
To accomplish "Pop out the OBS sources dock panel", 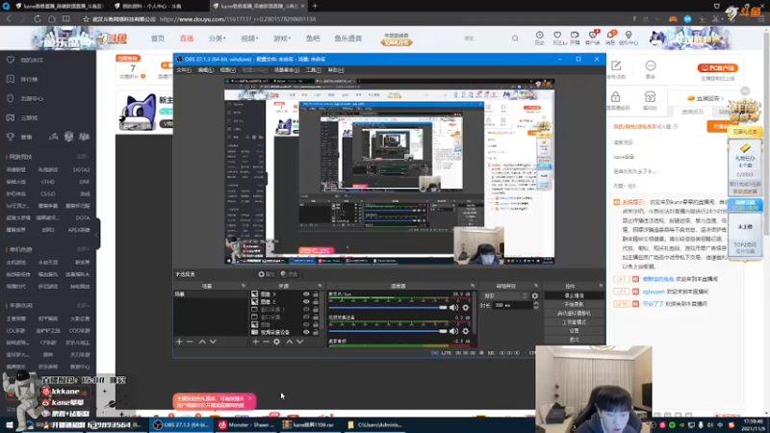I will [320, 286].
